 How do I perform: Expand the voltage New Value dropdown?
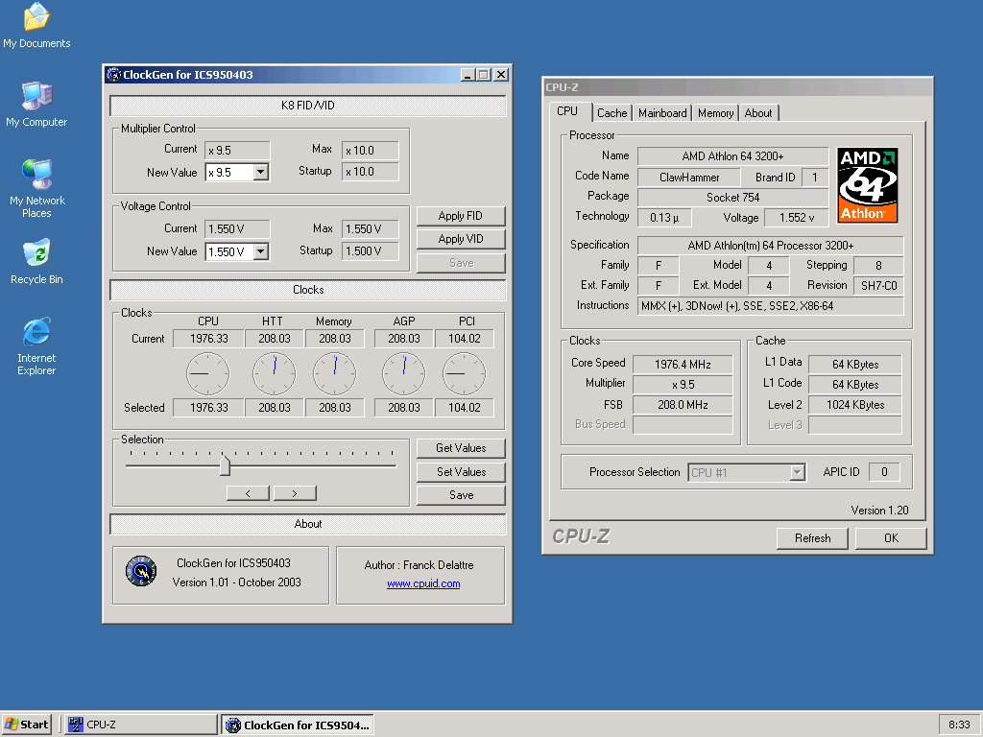click(260, 251)
